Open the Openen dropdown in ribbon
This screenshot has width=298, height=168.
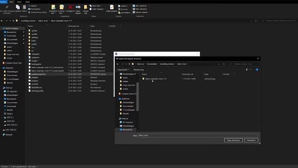point(123,6)
